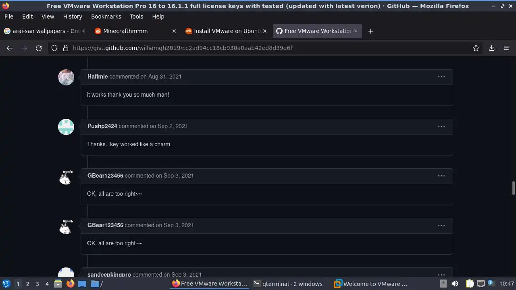Screen dimensions: 516x290
Task: Focus the qterminal taskbar entry
Action: pos(288,284)
